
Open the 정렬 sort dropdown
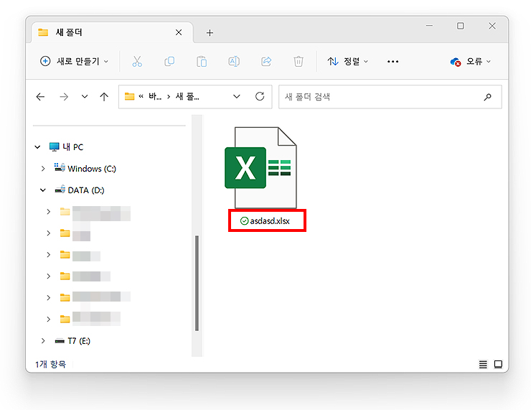pyautogui.click(x=347, y=61)
